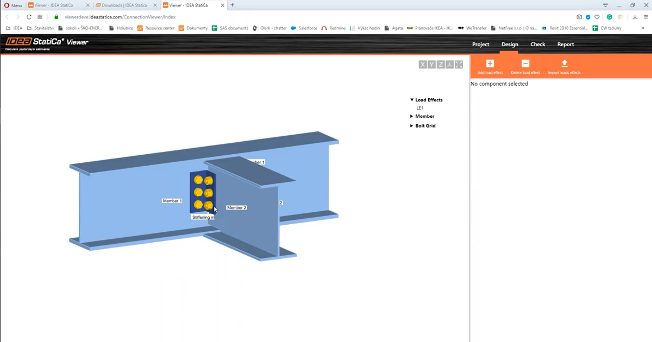Click the IDEA StatiCa Viewer logo
This screenshot has height=342, width=652.
click(x=47, y=43)
